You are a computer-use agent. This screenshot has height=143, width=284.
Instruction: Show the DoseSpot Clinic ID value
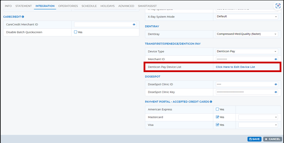click(x=276, y=84)
